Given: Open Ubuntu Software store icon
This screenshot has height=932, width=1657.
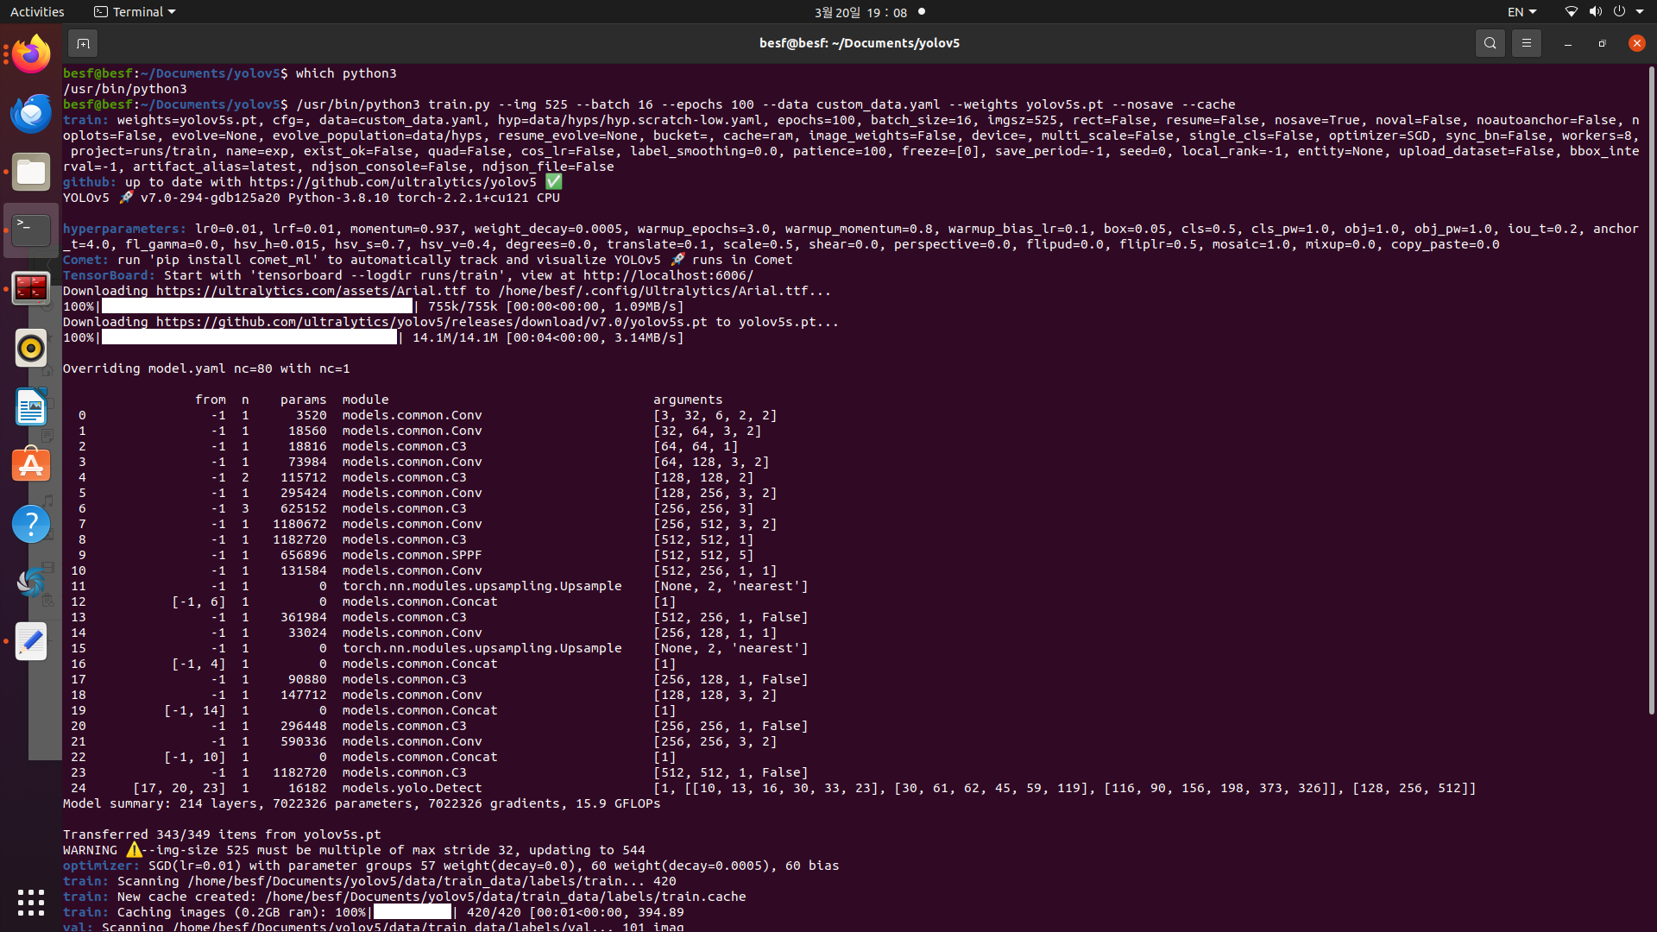Looking at the screenshot, I should coord(31,465).
